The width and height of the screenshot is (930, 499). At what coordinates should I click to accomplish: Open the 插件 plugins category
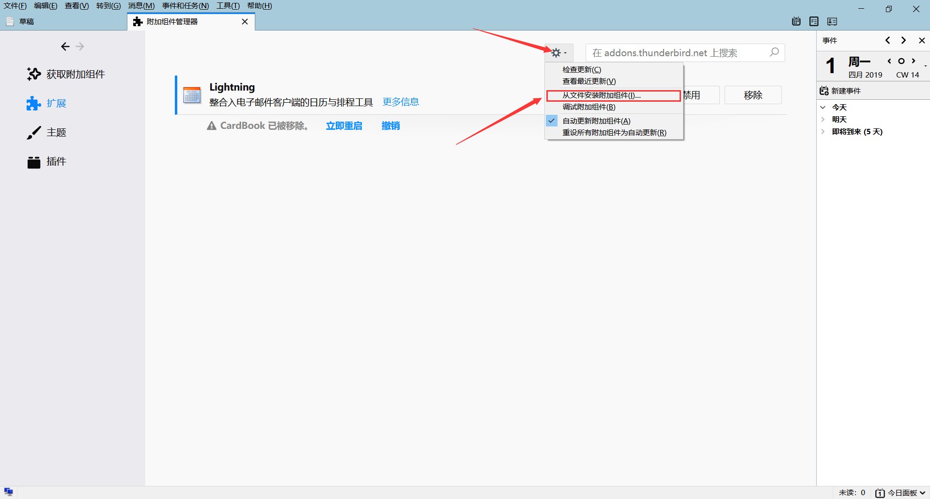46,161
